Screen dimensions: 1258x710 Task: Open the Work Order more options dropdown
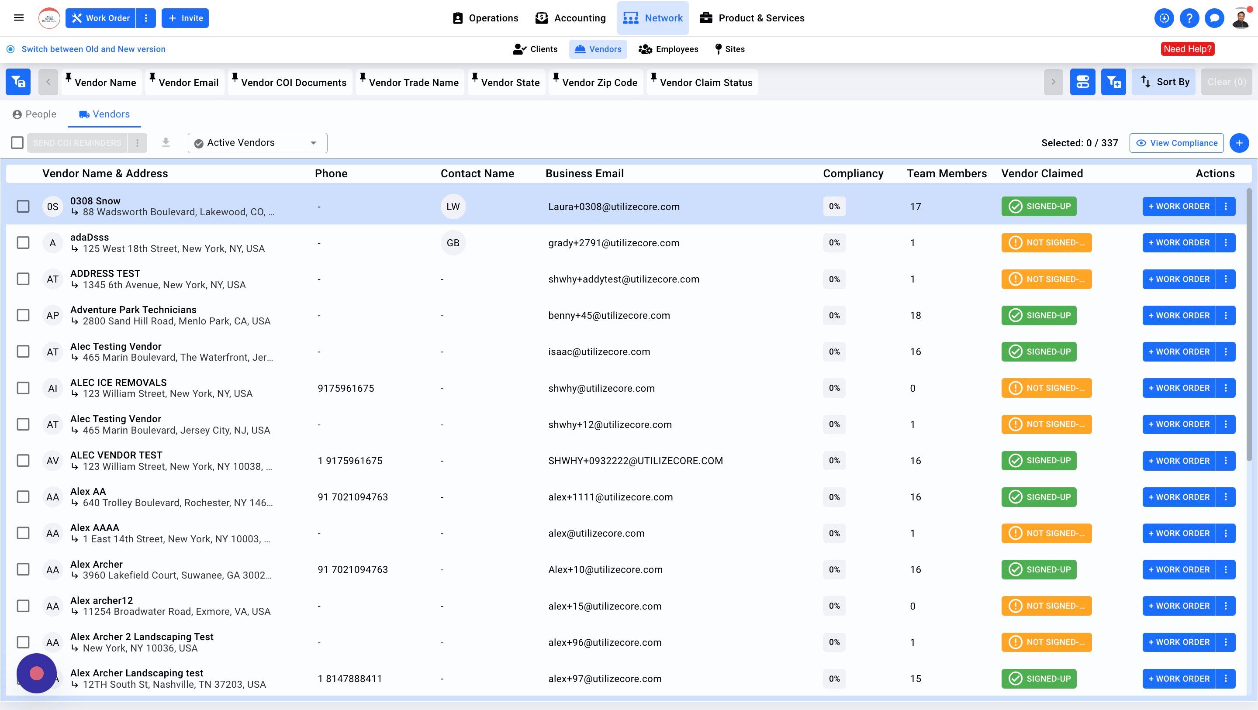click(145, 18)
